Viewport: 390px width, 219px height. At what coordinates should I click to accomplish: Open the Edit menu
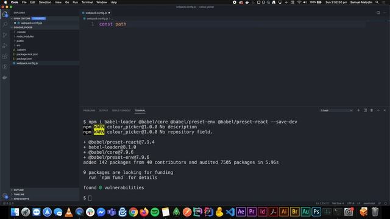point(32,2)
